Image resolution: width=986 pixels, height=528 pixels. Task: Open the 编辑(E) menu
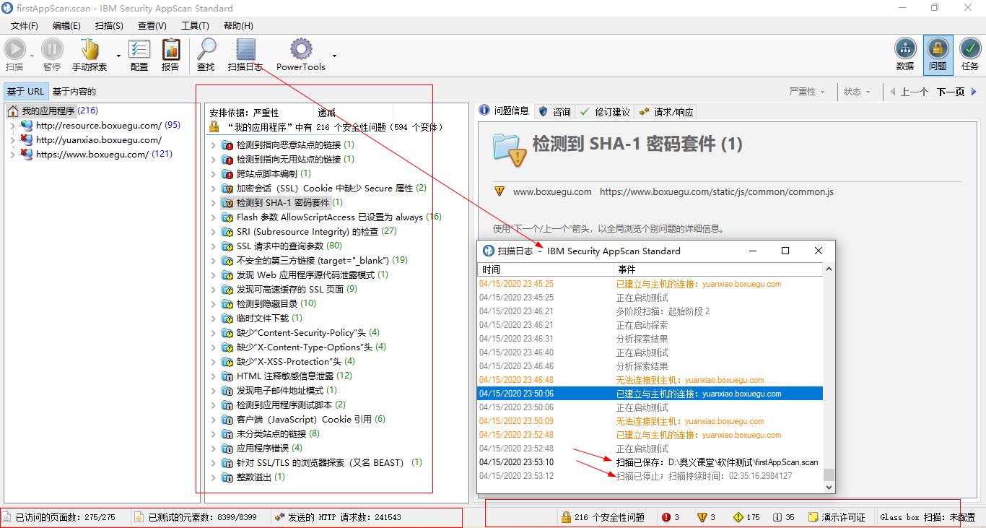[67, 25]
